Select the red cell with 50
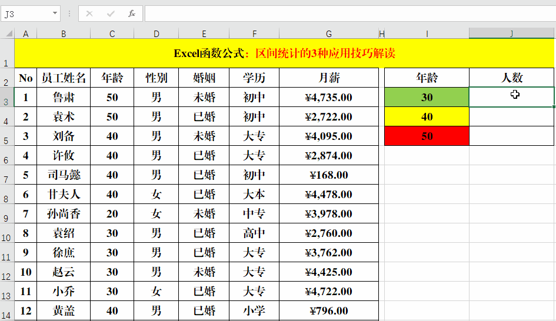 point(427,136)
